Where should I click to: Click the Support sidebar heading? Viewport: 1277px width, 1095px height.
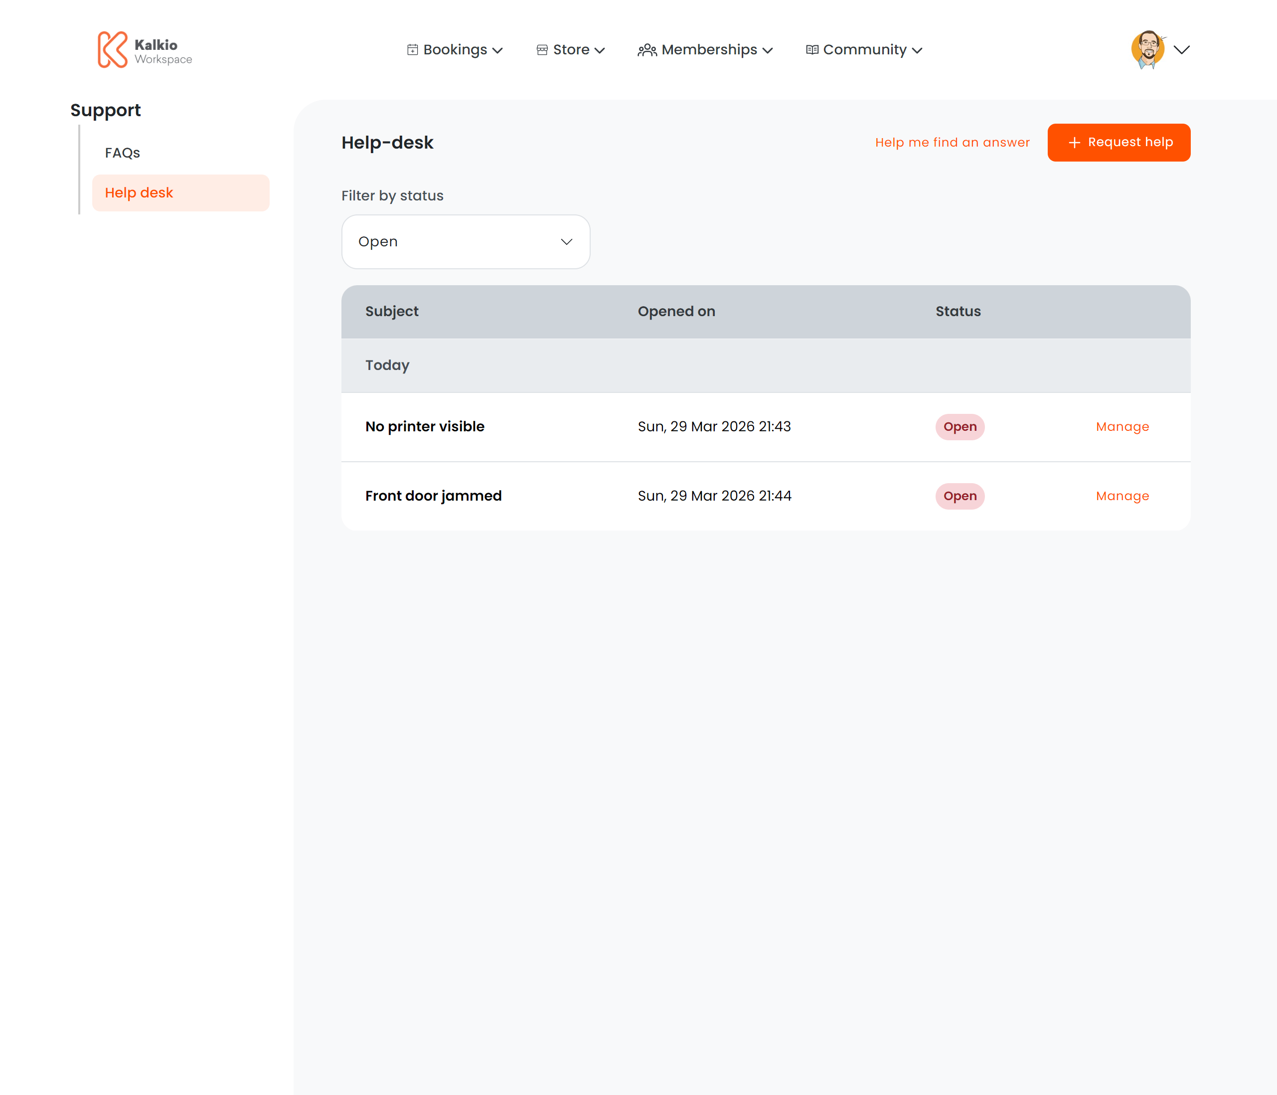[x=105, y=110]
